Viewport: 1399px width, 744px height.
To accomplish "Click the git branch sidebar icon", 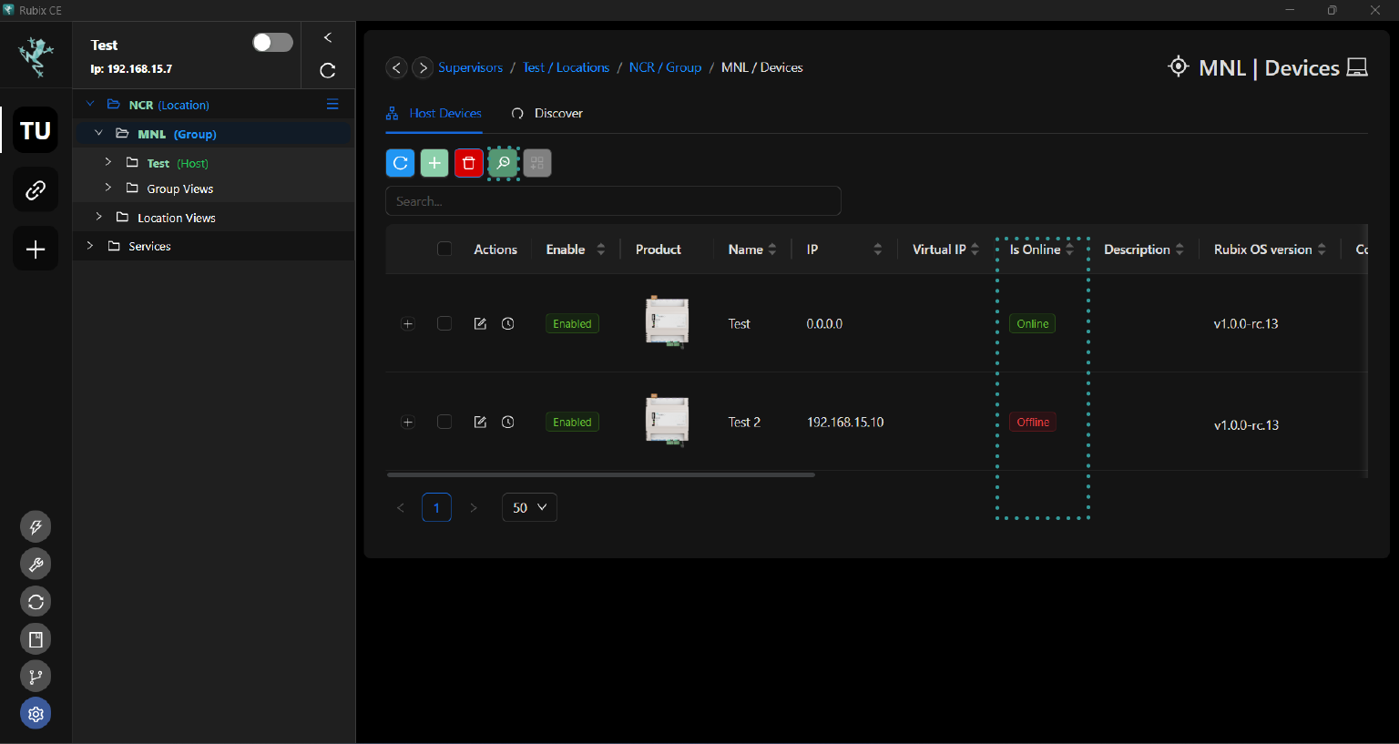I will tap(36, 677).
